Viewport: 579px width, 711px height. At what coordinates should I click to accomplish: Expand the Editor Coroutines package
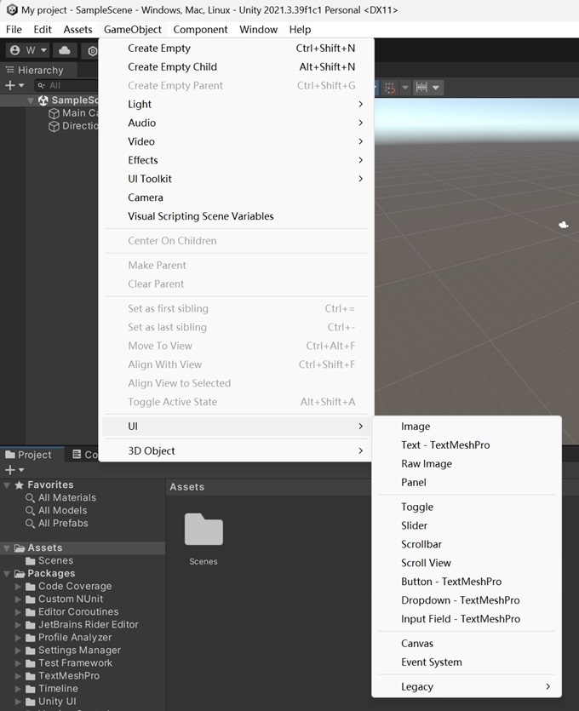click(x=18, y=611)
